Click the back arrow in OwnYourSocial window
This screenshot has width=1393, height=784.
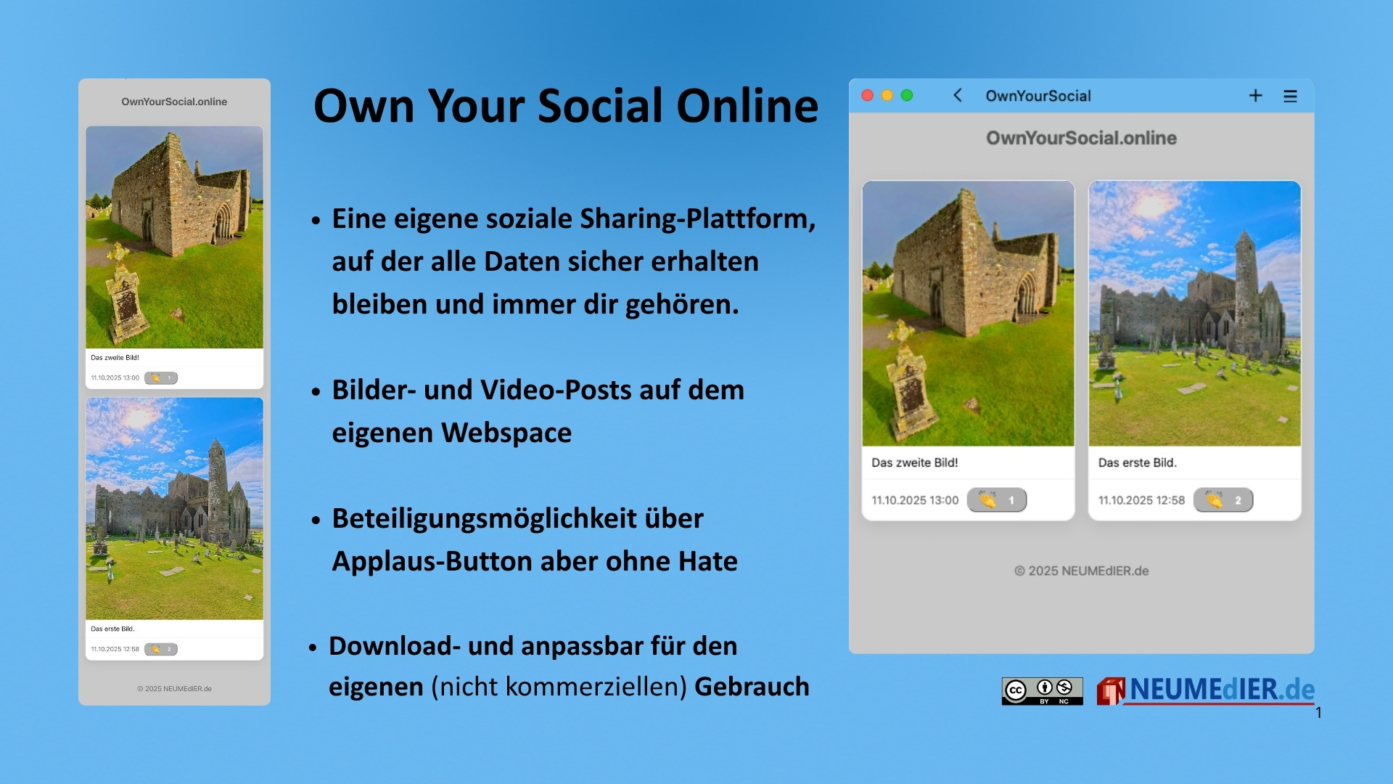tap(958, 96)
